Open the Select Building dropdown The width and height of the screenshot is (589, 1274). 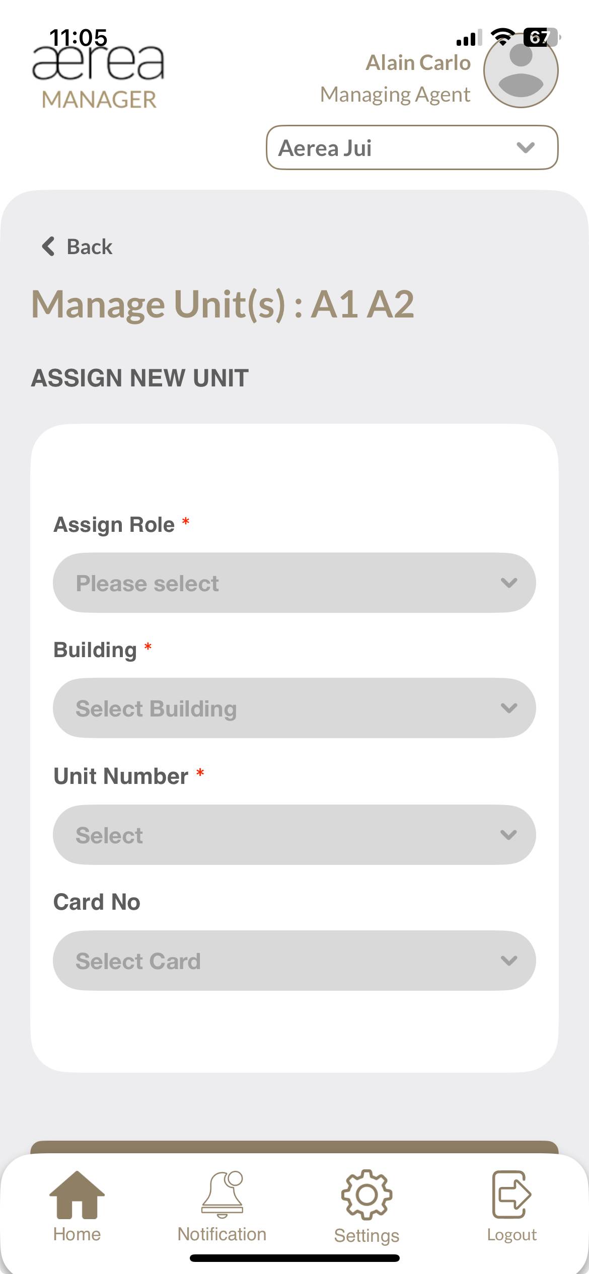tap(294, 708)
